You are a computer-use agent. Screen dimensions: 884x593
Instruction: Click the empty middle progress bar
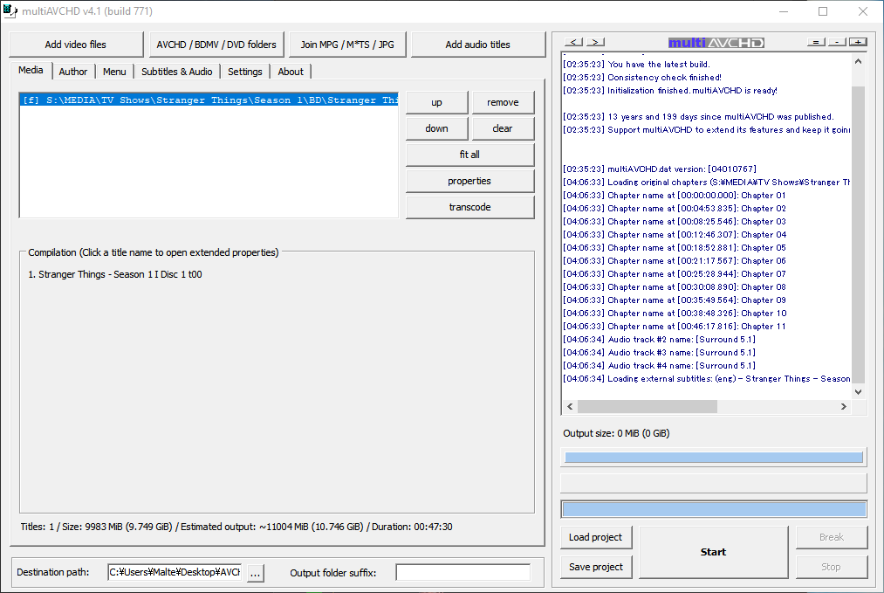(714, 483)
